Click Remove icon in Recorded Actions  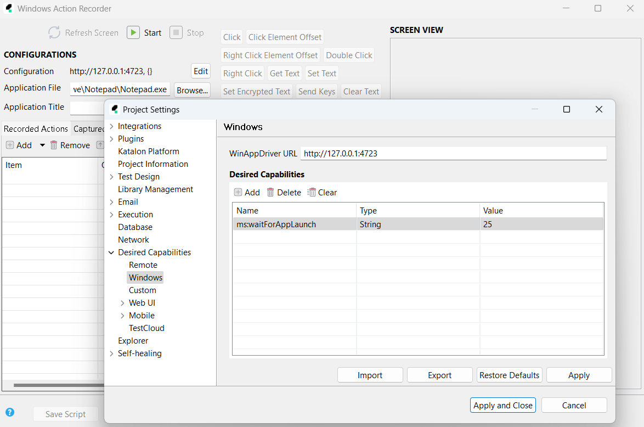pos(54,145)
